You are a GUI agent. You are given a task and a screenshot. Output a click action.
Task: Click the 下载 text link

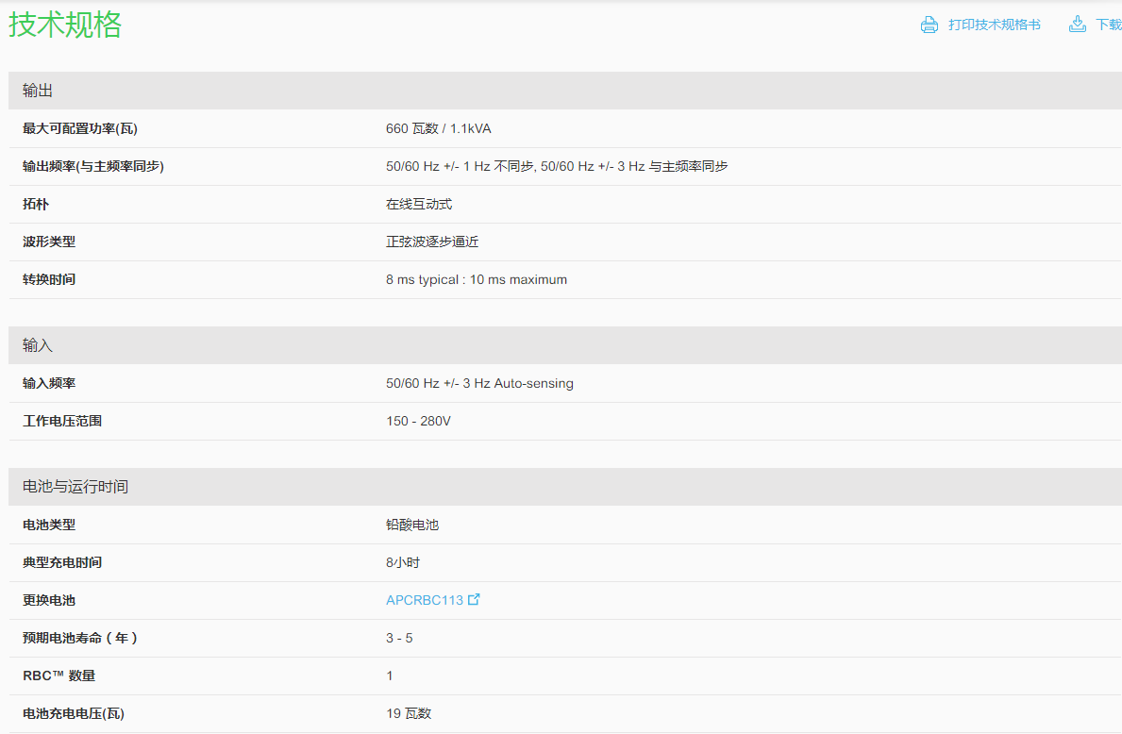(x=1108, y=25)
